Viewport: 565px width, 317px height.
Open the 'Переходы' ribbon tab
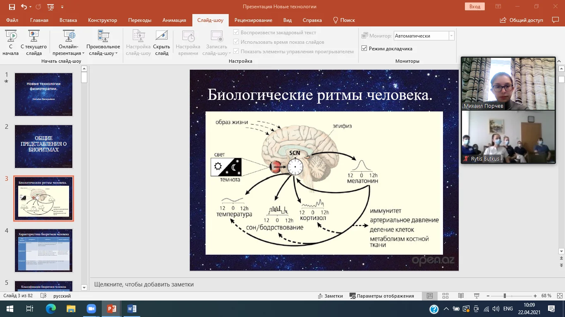[139, 20]
